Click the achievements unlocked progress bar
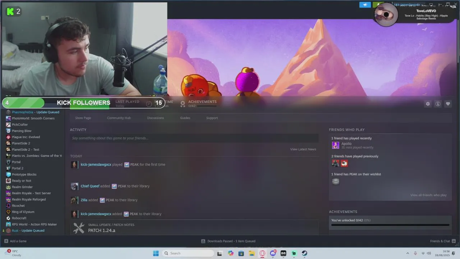Image resolution: width=460 pixels, height=259 pixels. point(390,225)
